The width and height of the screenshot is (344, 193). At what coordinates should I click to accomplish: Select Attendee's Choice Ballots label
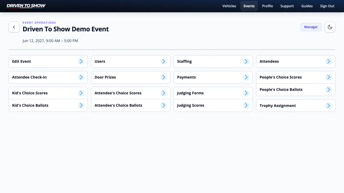pos(118,105)
